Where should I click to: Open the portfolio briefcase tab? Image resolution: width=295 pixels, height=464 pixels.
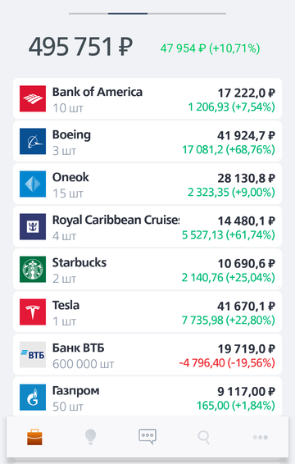[34, 437]
